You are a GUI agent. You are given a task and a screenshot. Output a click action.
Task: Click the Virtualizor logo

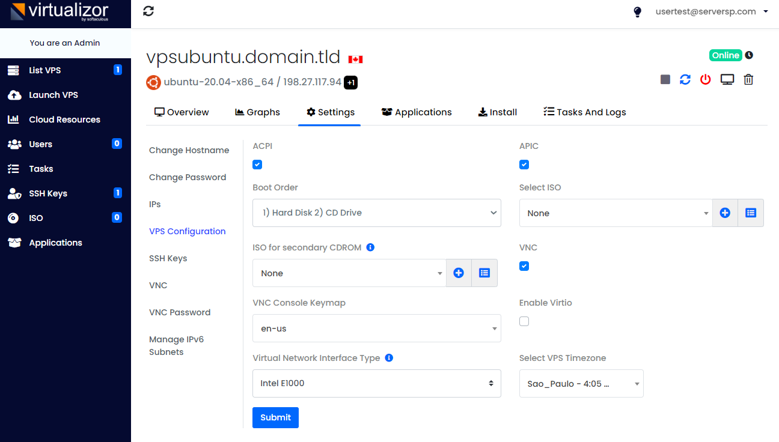click(x=60, y=11)
